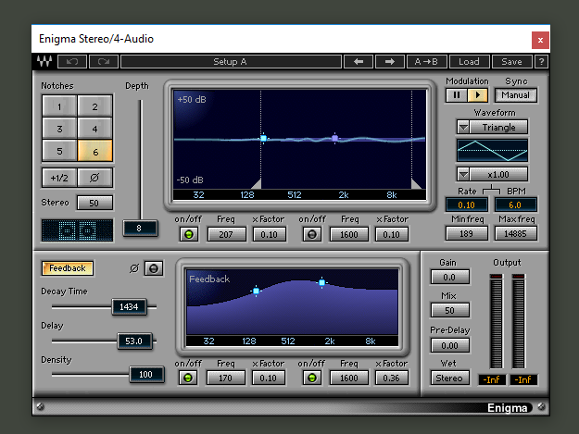This screenshot has width=579, height=434.
Task: Open the help question mark
Action: (541, 62)
